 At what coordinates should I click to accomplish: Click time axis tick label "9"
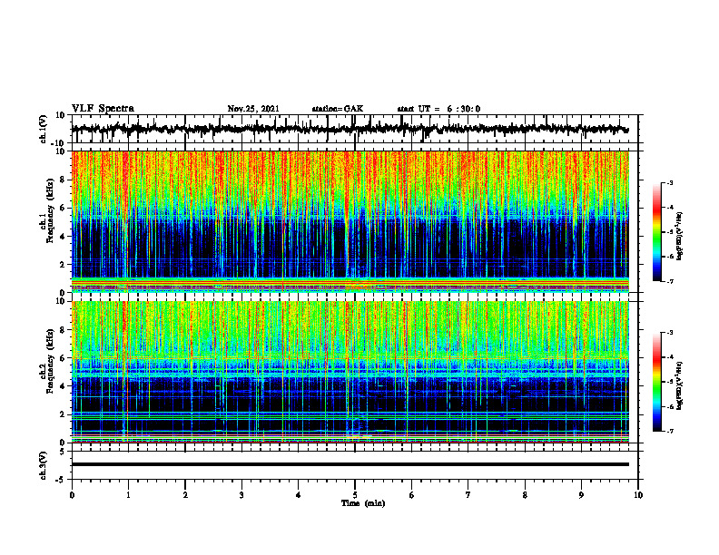click(x=581, y=495)
